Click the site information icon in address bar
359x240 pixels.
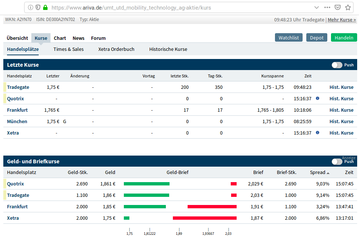31,7
